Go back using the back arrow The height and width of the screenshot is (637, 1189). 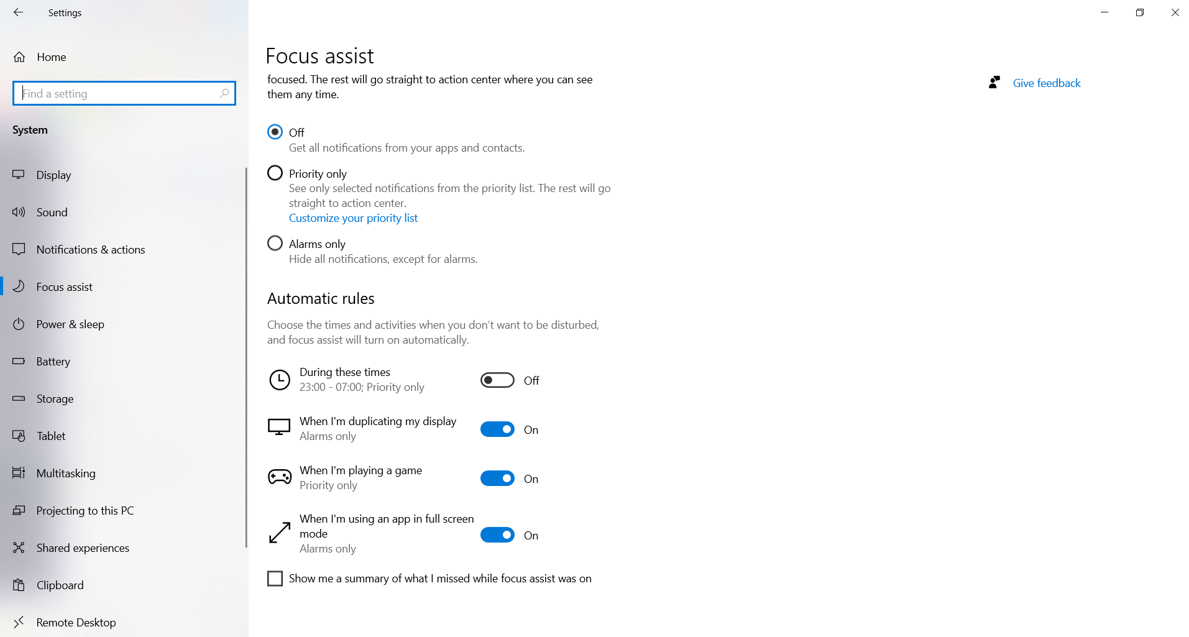tap(18, 12)
